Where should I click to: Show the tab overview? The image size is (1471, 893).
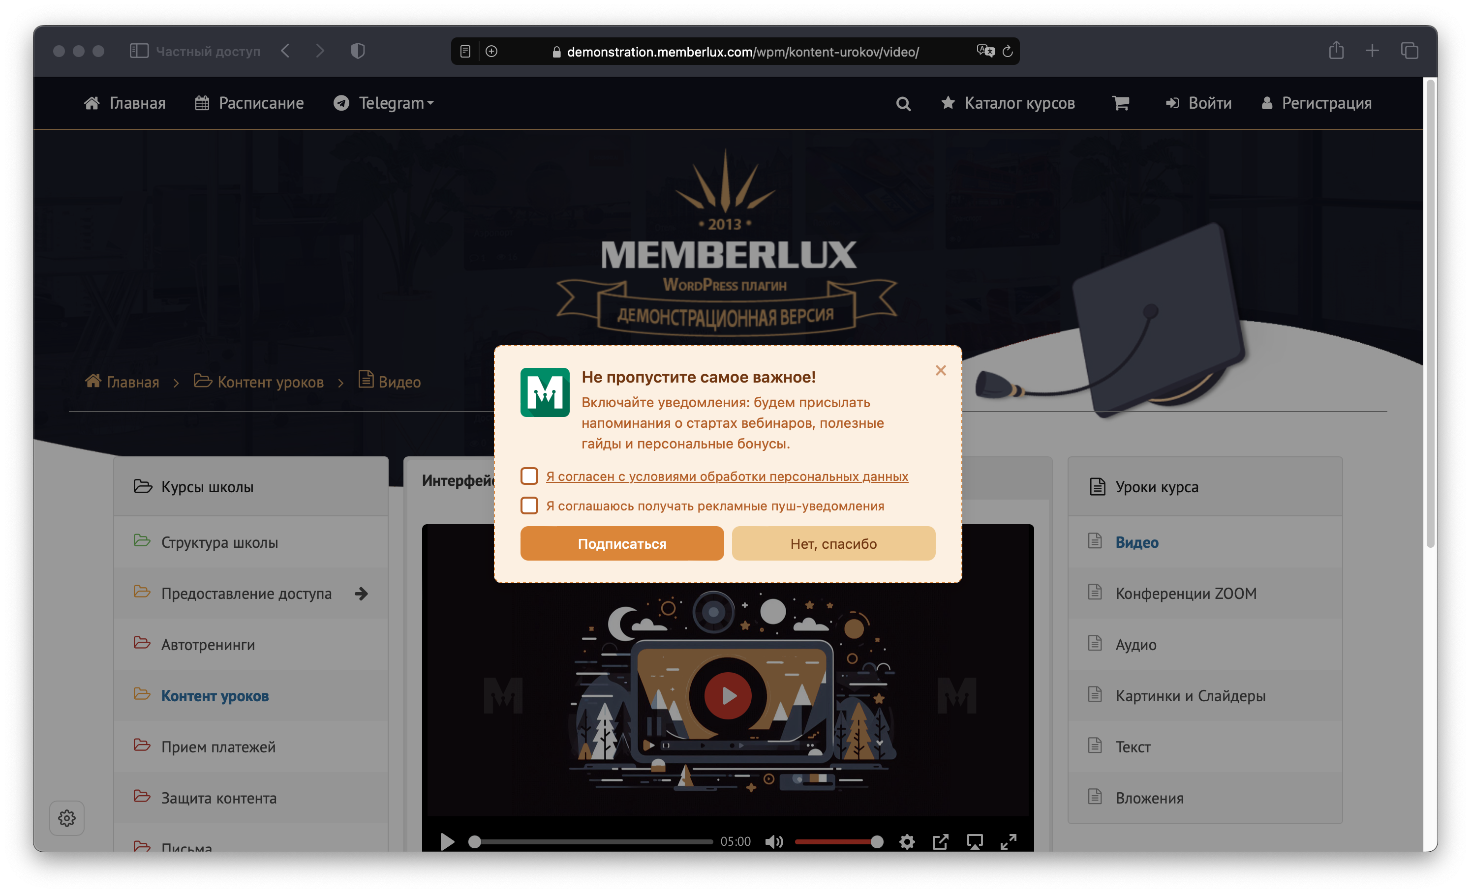(1410, 51)
